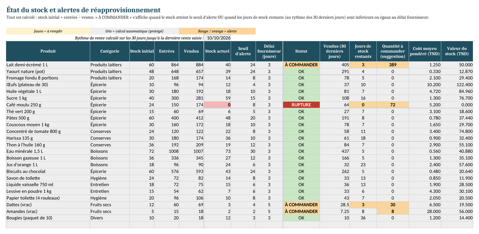Select the 'Valeur du stock (TND)' header
The height and width of the screenshot is (234, 479).
pos(457,51)
